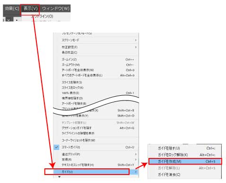Expand the 定規(R) submenu

pyautogui.click(x=96, y=159)
